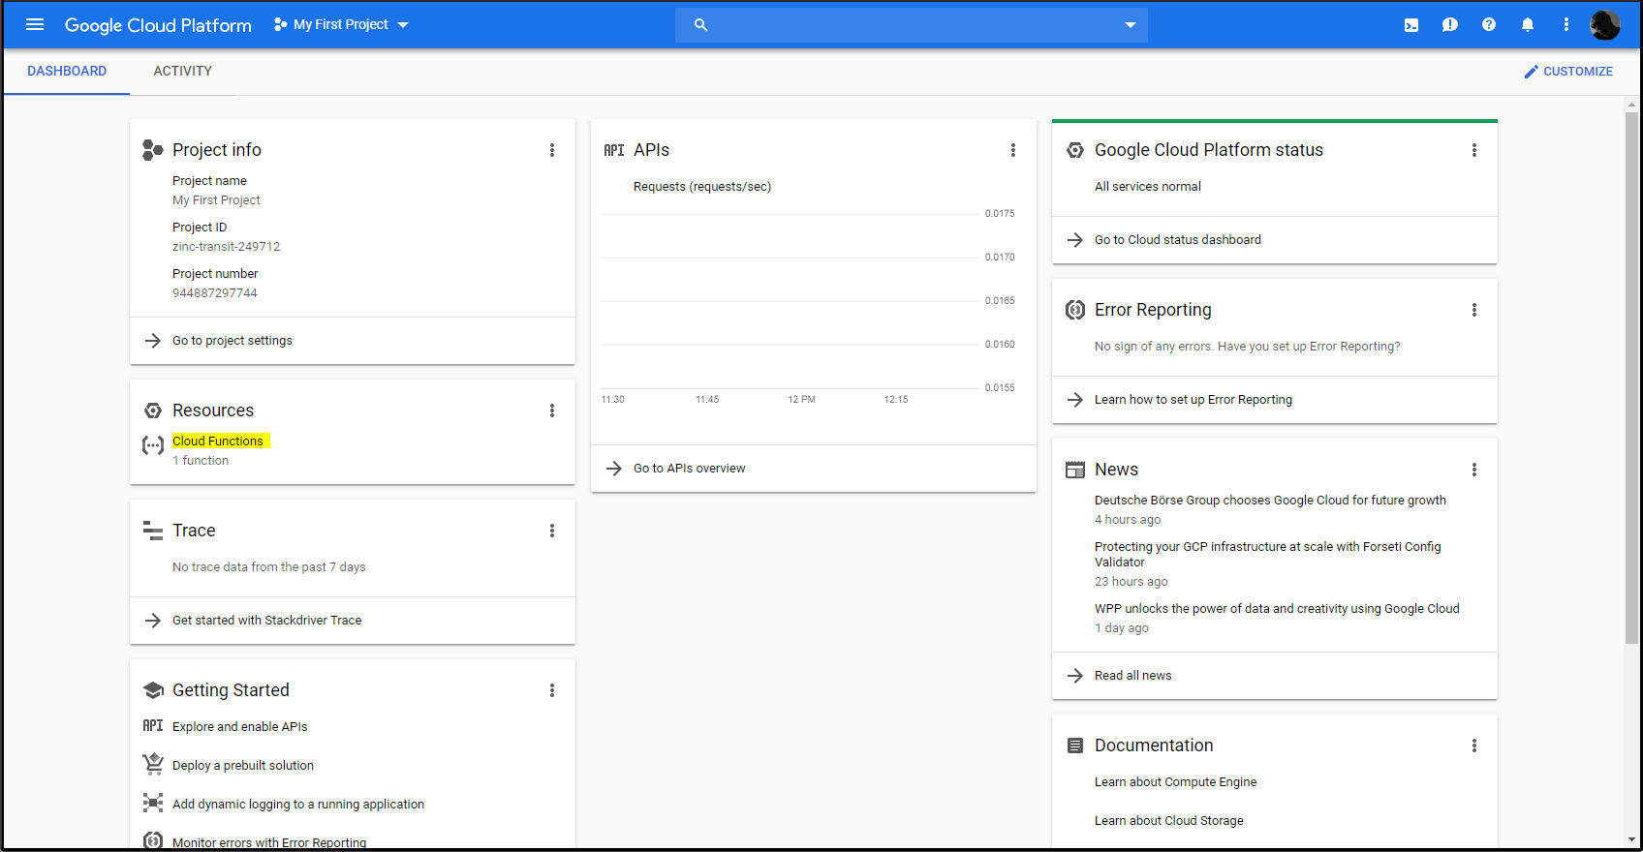Open Trace card options menu
The width and height of the screenshot is (1643, 852).
click(552, 531)
